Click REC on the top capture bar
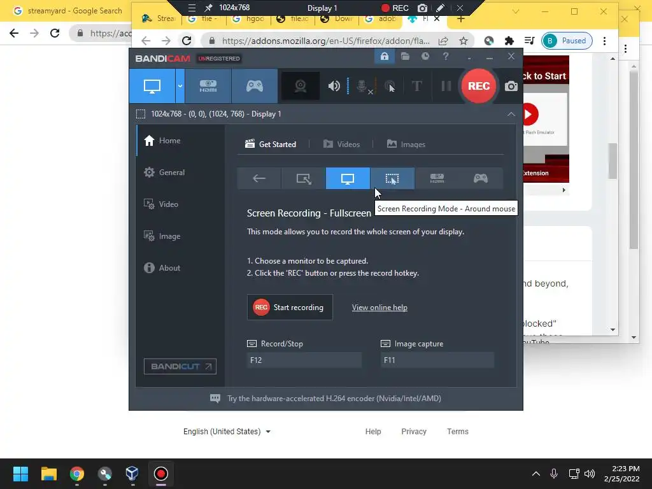Viewport: 652px width, 489px height. pos(395,8)
